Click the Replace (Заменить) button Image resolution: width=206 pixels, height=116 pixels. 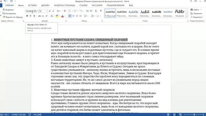(x=196, y=14)
